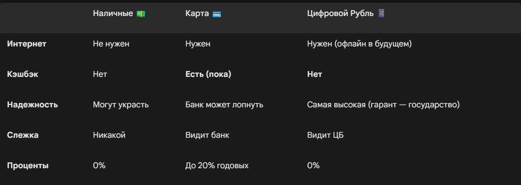The image size is (521, 185).
Task: Click the credit card emoji beside Карта
Action: 217,14
